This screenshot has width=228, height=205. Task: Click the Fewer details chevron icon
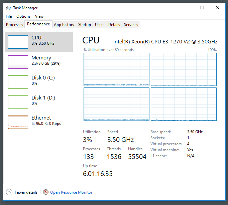click(9, 192)
